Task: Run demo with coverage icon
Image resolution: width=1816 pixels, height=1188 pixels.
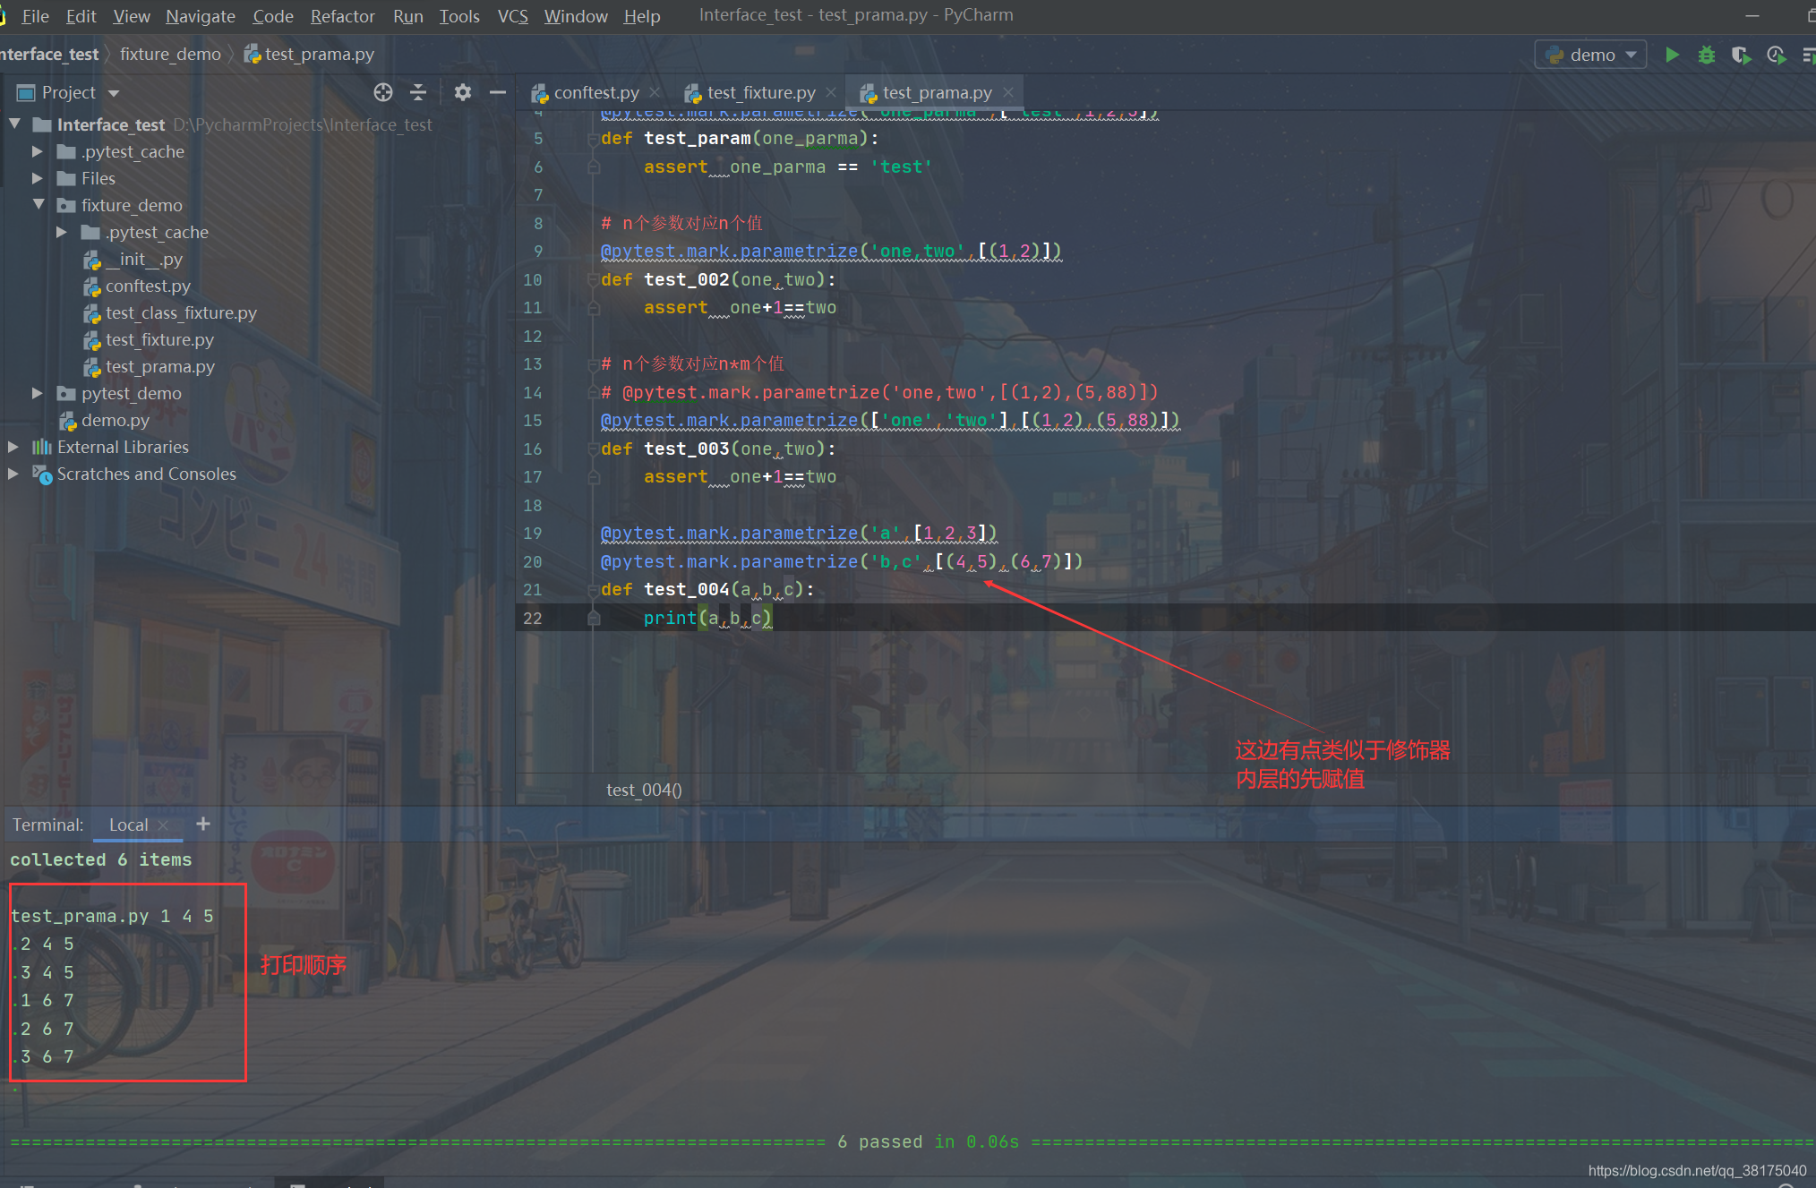Action: tap(1741, 55)
